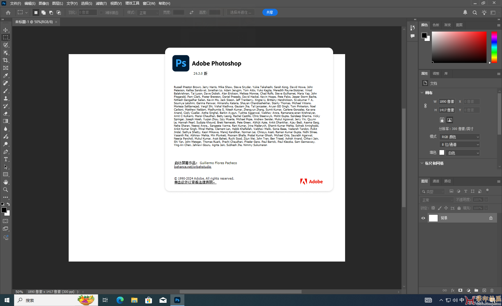Choose Add to selection mode
This screenshot has width=502, height=306.
[x=44, y=13]
